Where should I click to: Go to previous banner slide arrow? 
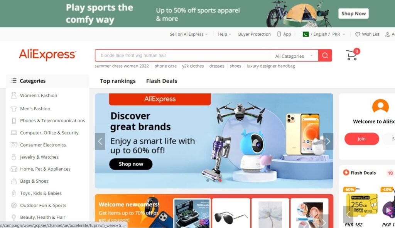point(100,141)
